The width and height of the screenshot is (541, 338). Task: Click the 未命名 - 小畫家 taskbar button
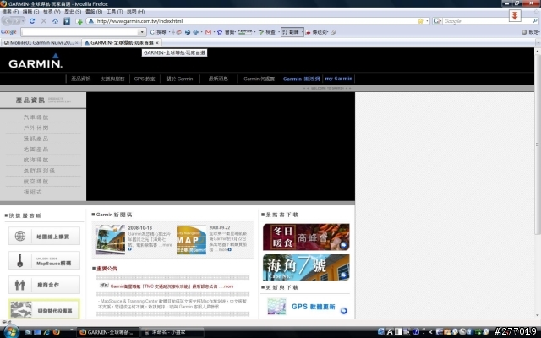172,332
